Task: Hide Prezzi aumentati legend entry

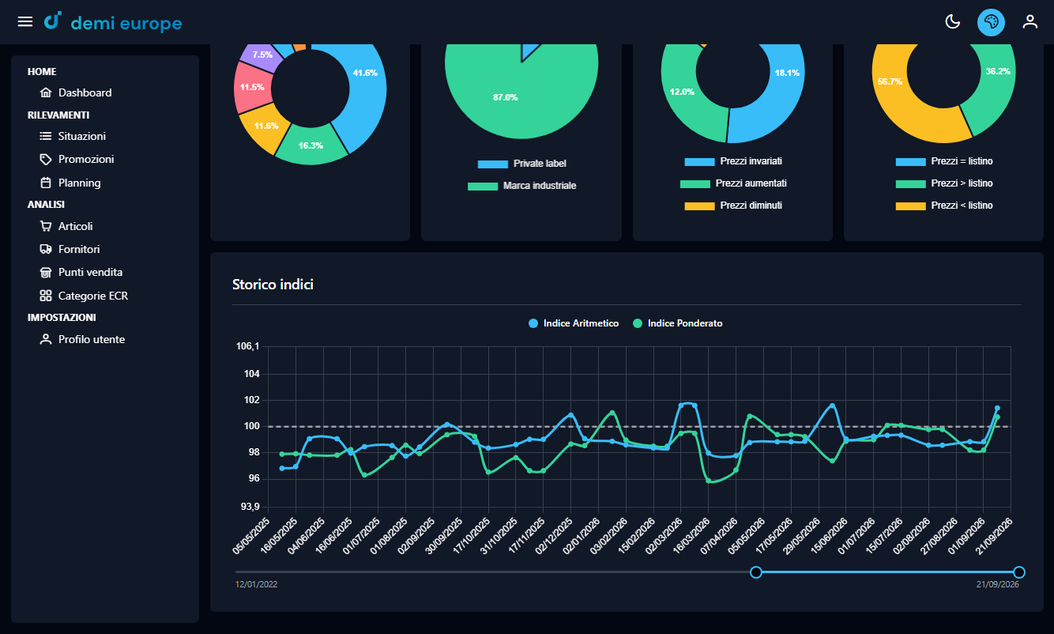Action: pyautogui.click(x=733, y=183)
